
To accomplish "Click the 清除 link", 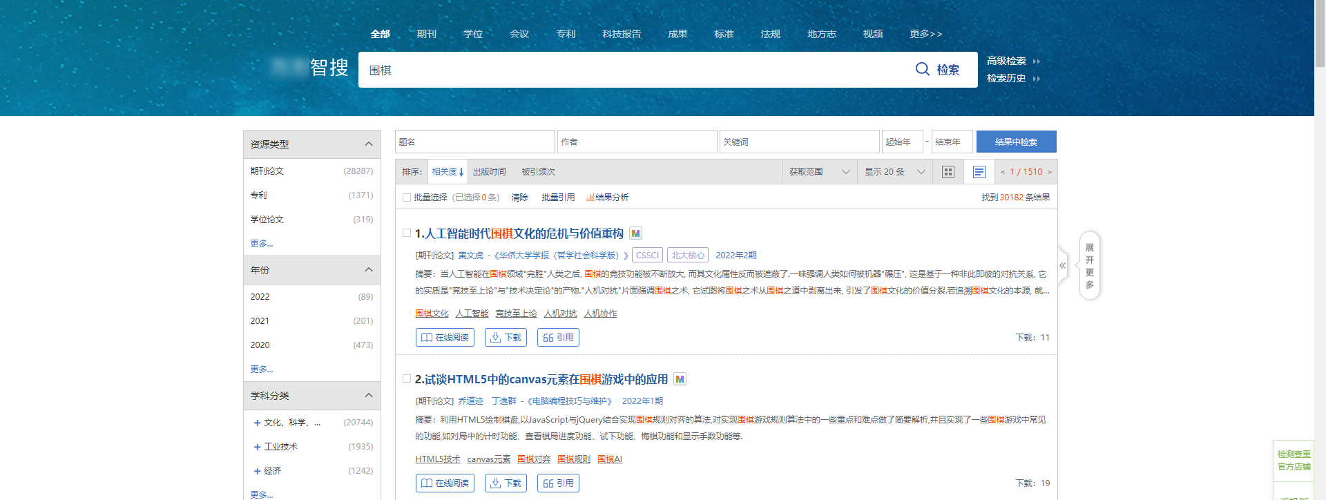I will (519, 198).
